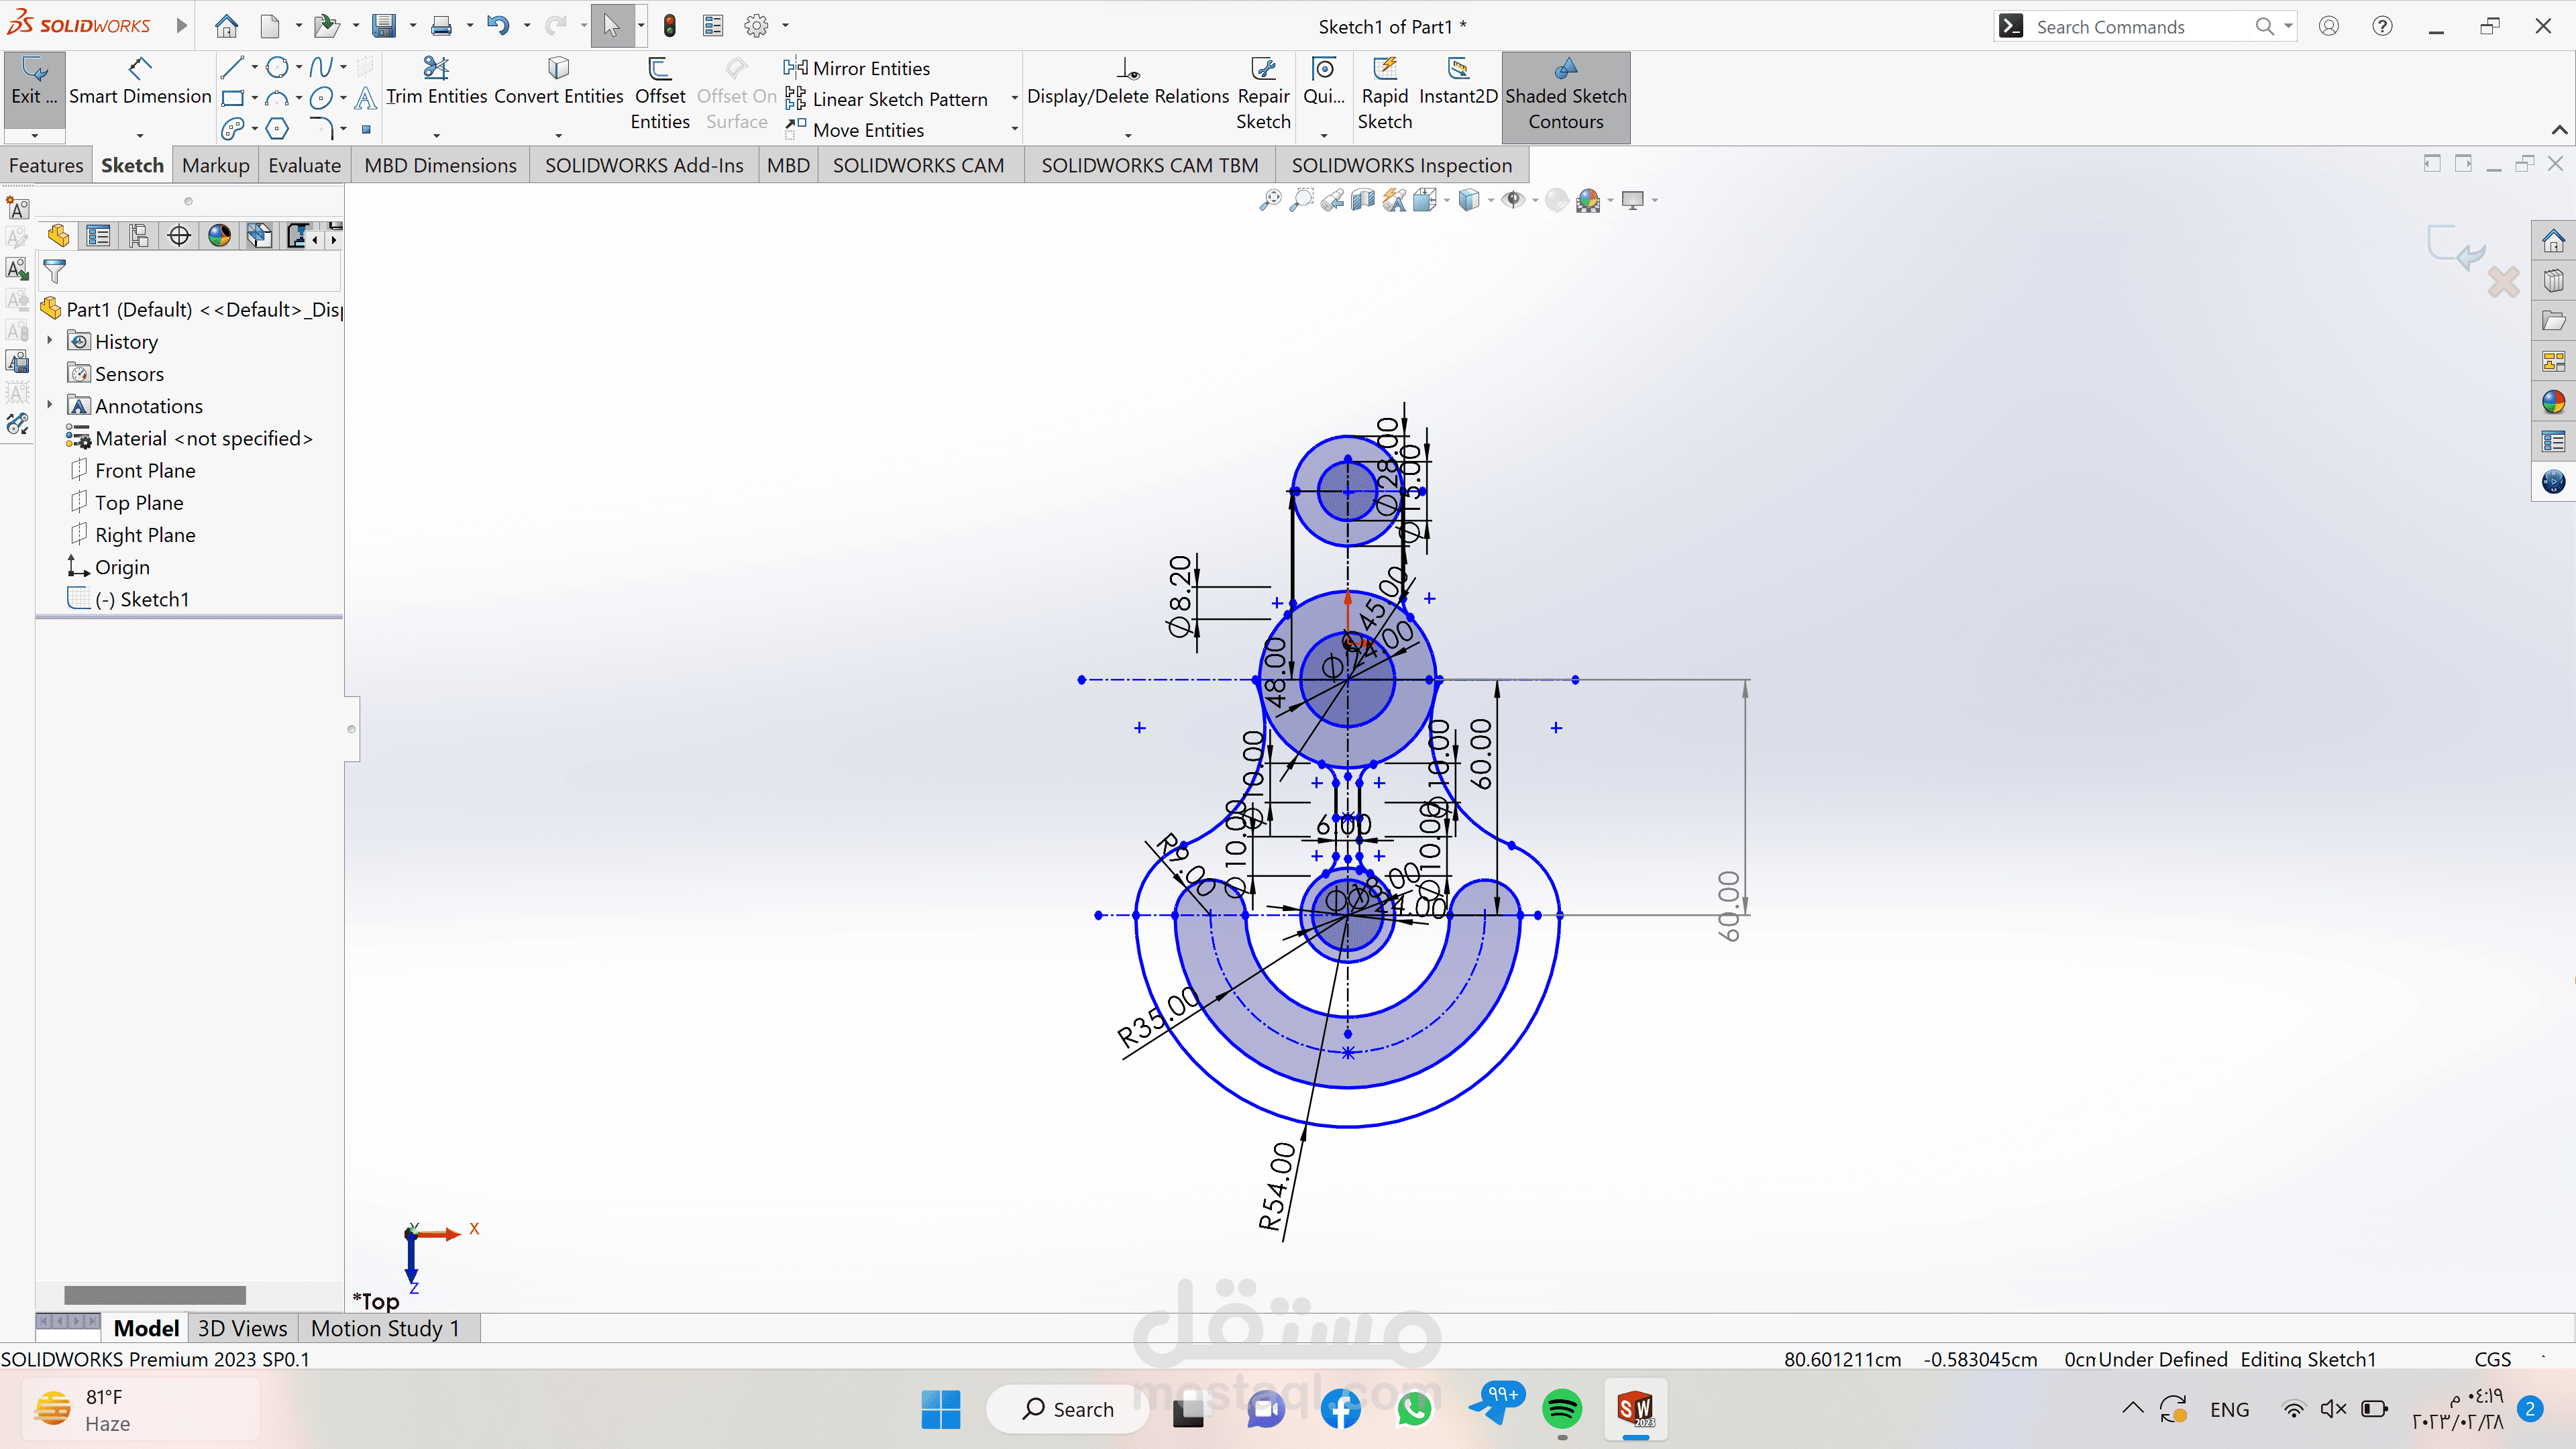Open the File Properties icon
Viewport: 2576px width, 1449px height.
click(713, 26)
